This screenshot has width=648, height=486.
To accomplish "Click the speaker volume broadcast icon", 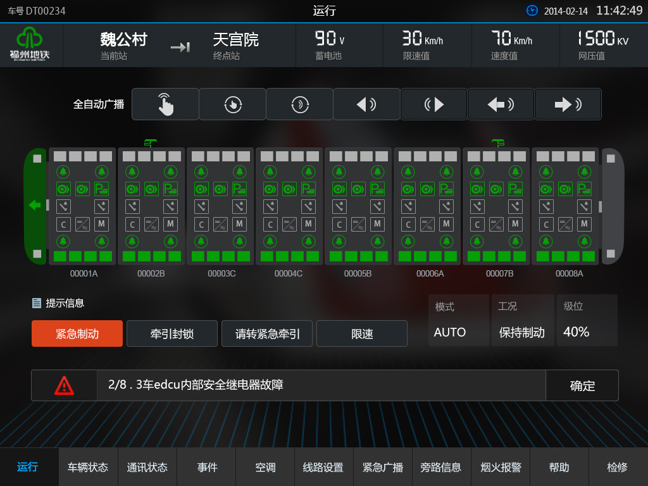I will point(366,104).
